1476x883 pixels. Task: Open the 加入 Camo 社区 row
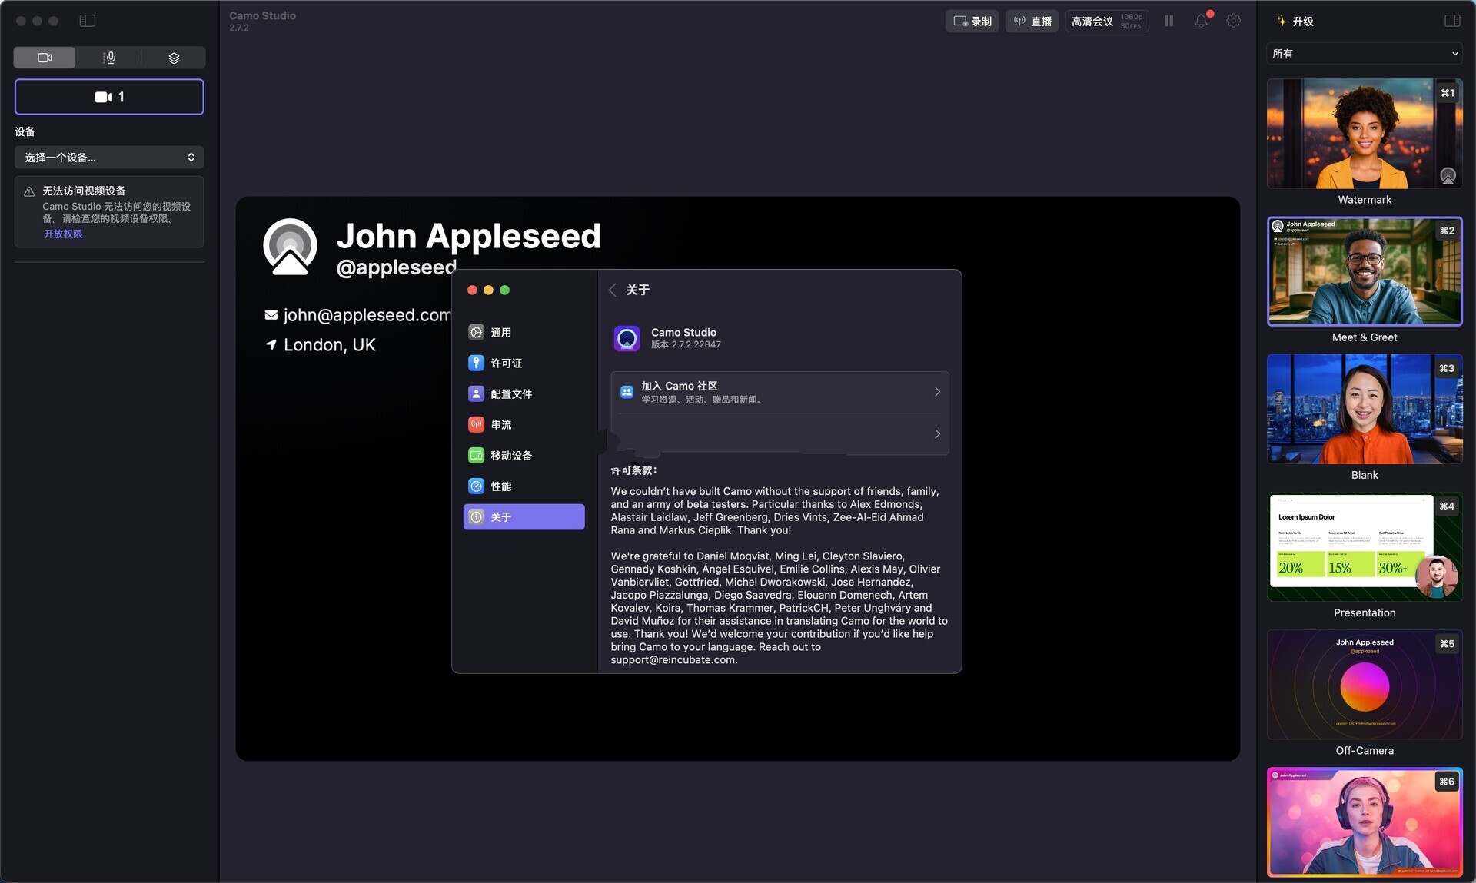click(780, 392)
